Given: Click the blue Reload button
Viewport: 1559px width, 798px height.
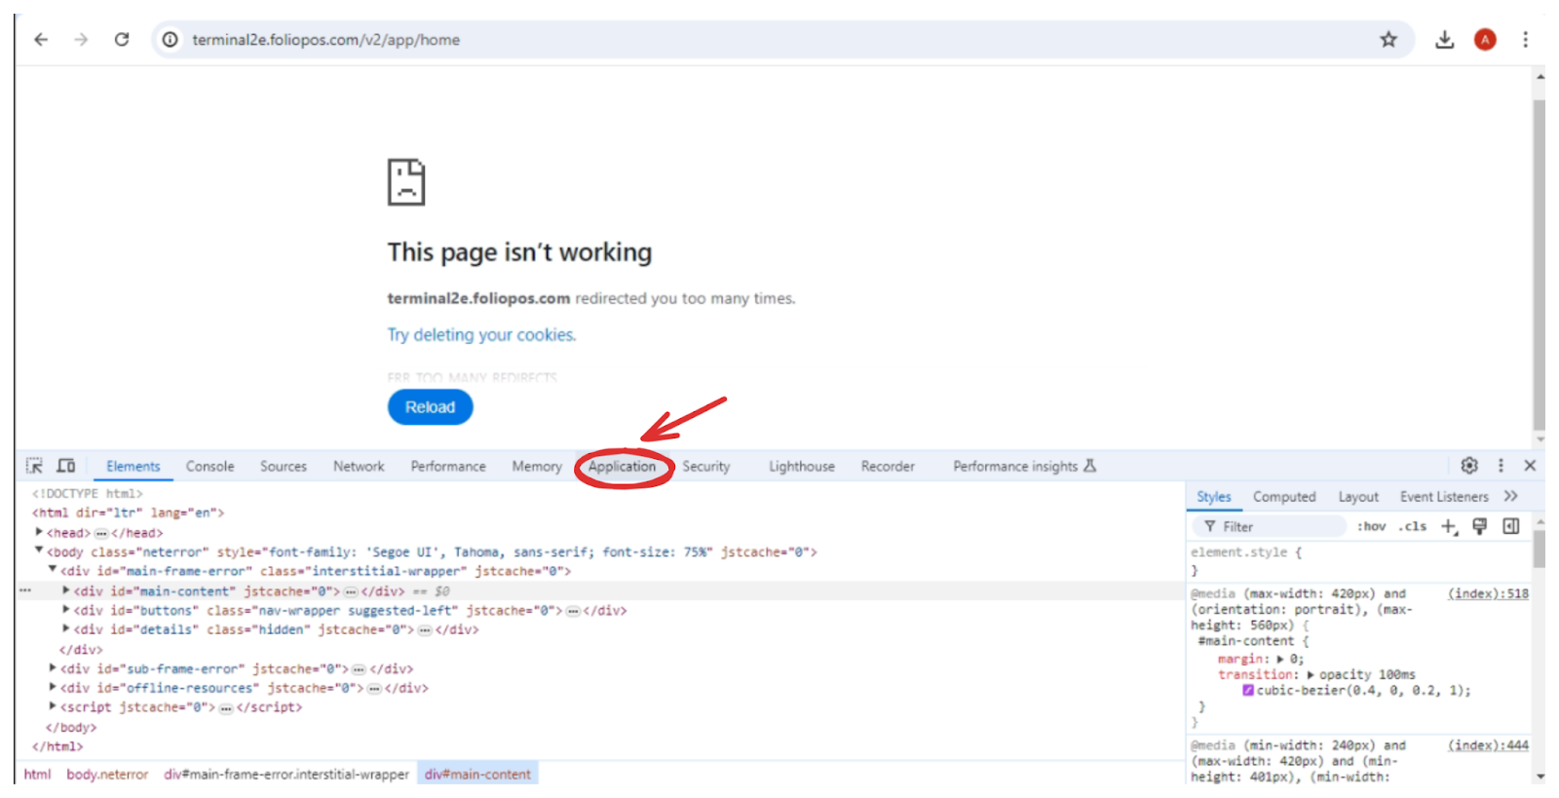Looking at the screenshot, I should tap(430, 407).
